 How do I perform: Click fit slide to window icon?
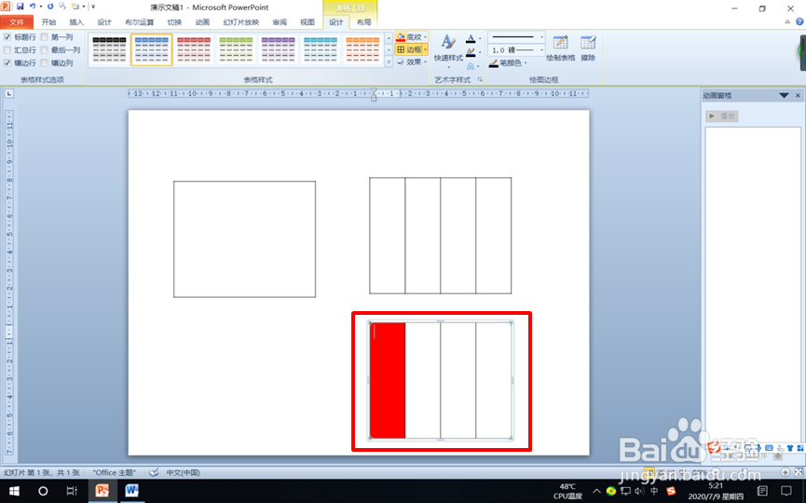tap(799, 471)
